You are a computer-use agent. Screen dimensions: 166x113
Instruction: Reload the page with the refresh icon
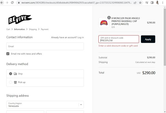[12, 3]
